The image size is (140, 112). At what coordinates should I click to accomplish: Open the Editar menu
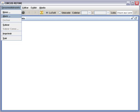click(x=25, y=8)
